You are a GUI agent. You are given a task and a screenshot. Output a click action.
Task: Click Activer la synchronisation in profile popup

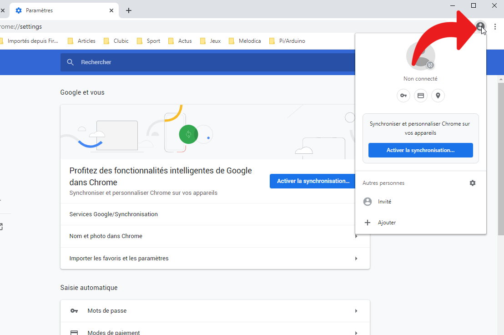pos(420,150)
